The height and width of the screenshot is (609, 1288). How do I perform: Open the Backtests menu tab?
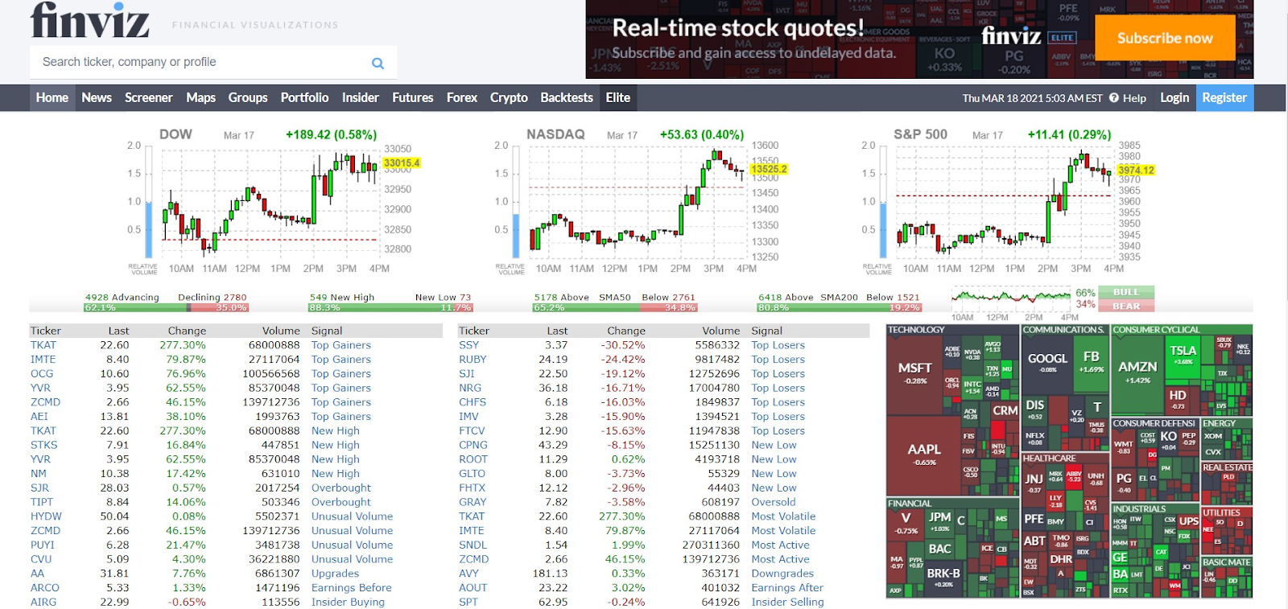[x=567, y=98]
